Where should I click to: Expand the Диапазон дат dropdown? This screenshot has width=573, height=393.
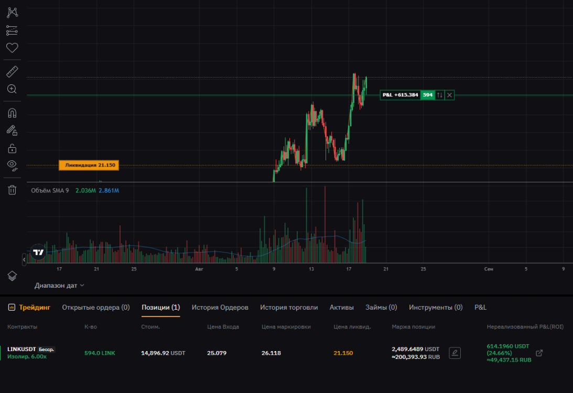59,286
